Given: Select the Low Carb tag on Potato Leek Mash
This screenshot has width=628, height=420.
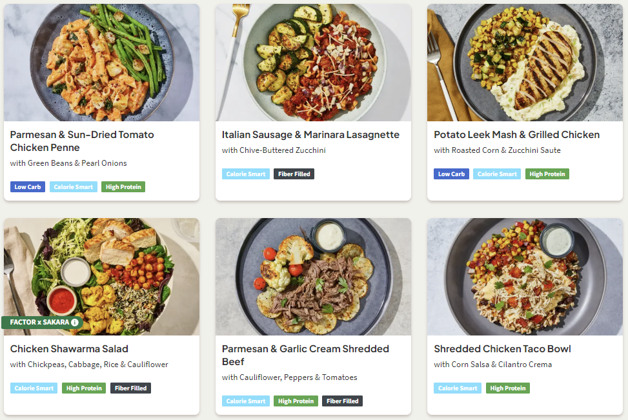Looking at the screenshot, I should click(451, 174).
